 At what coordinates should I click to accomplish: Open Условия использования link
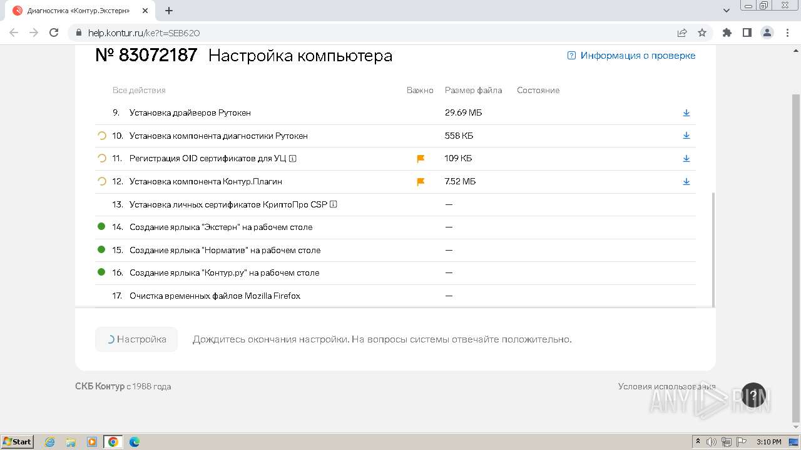click(666, 386)
